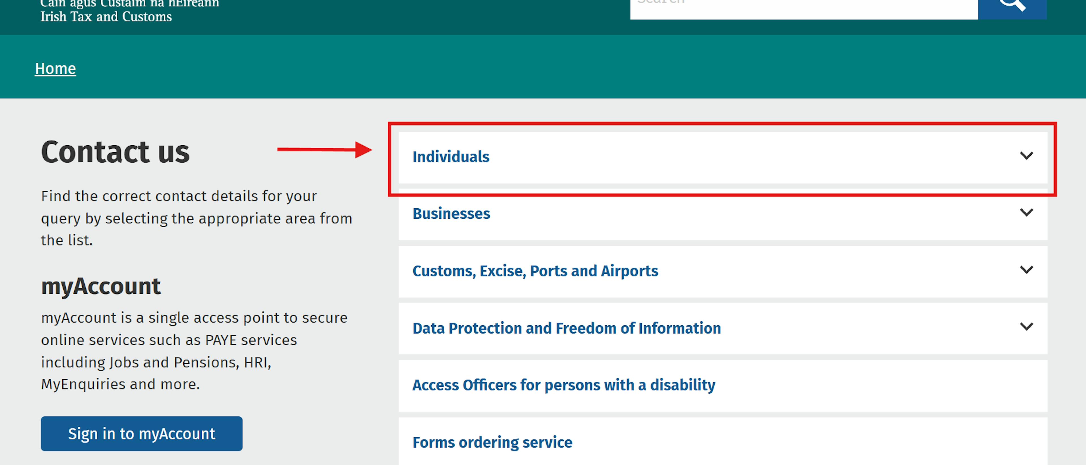Click the Home breadcrumb link

(55, 68)
